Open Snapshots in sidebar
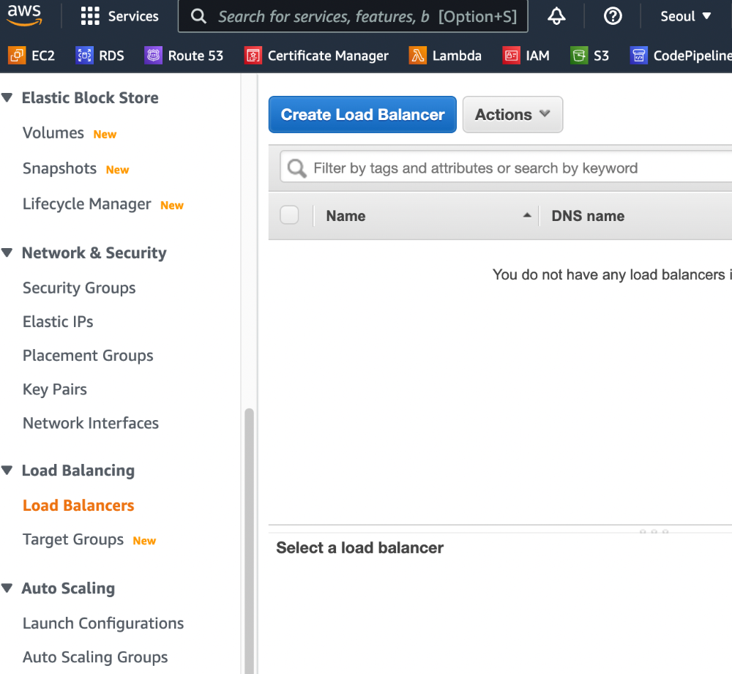 [x=60, y=168]
